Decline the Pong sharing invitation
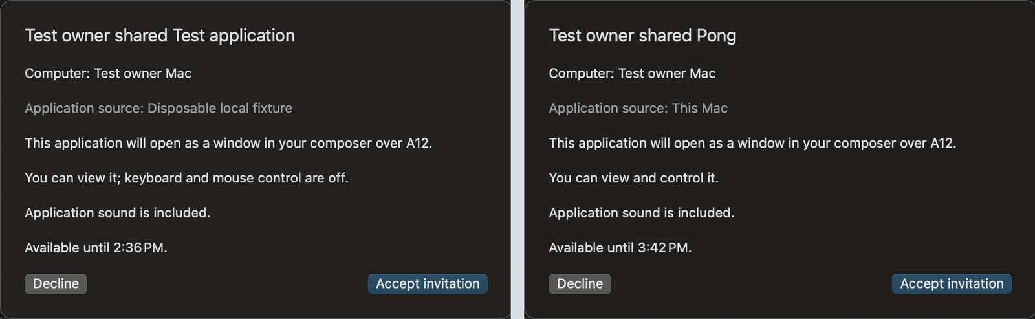This screenshot has width=1035, height=319. (580, 283)
